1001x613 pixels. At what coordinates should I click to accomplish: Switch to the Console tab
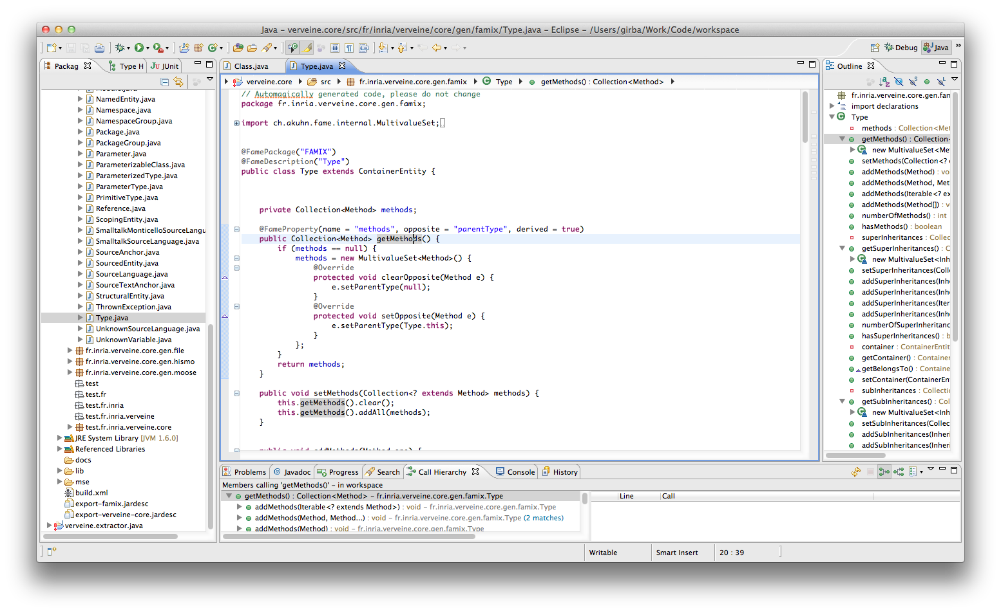pyautogui.click(x=515, y=472)
